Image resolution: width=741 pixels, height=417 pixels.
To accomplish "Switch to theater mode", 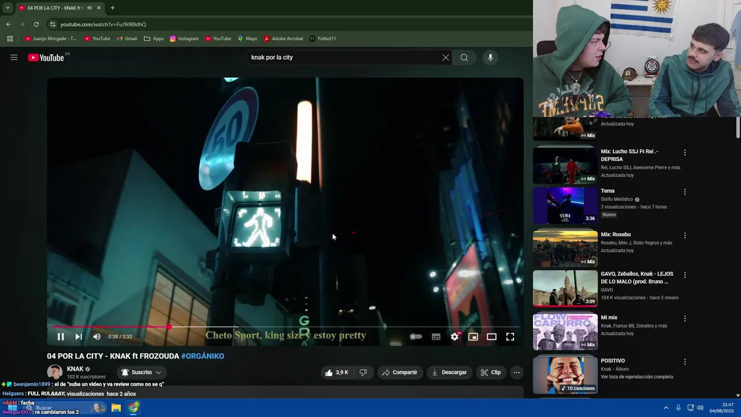I will [491, 336].
